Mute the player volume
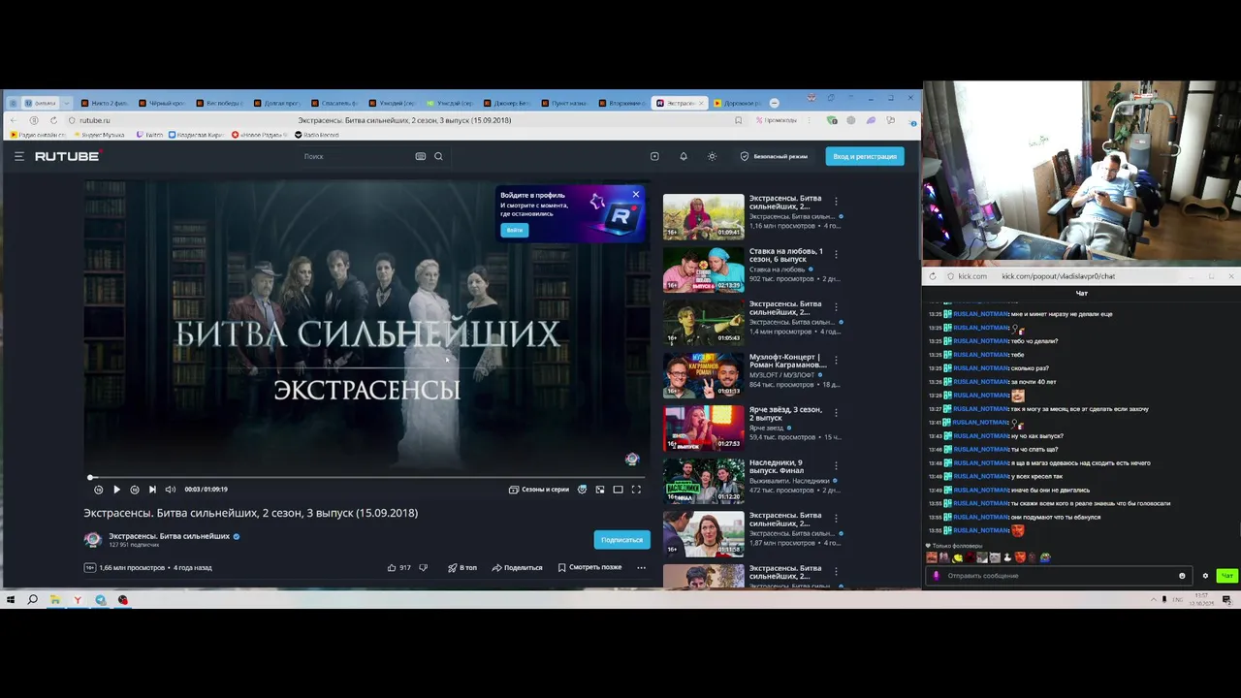 pos(171,490)
